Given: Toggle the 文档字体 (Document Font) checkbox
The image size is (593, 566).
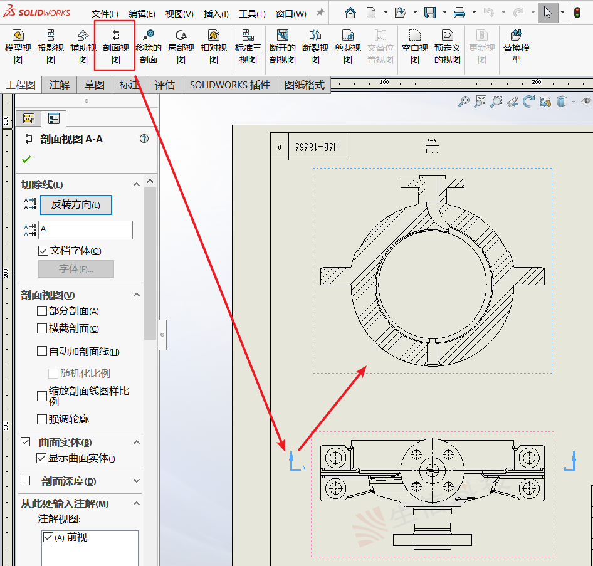Looking at the screenshot, I should 43,251.
